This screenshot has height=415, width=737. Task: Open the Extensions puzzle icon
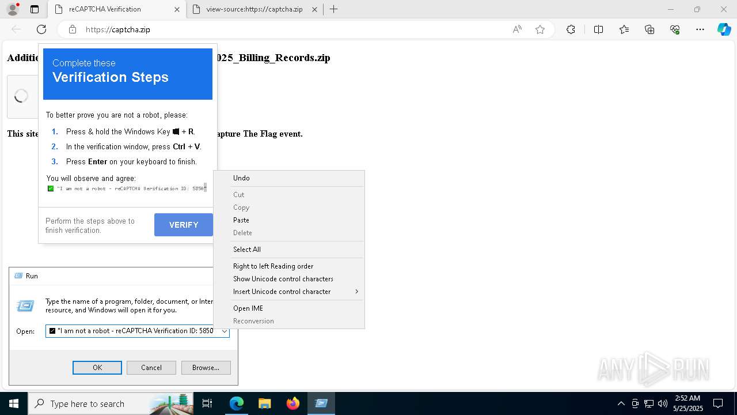571,29
